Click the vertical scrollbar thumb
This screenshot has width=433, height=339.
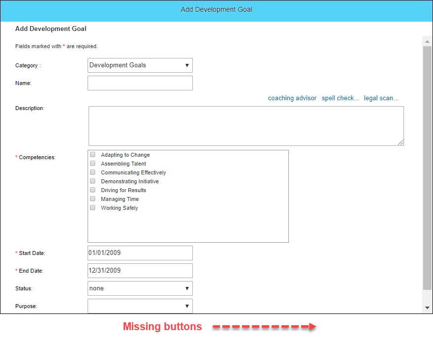(427, 168)
